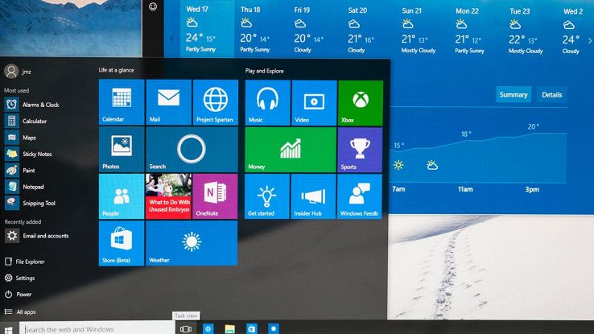Open the Windows Feedback tile
Image resolution: width=594 pixels, height=334 pixels.
tap(360, 196)
